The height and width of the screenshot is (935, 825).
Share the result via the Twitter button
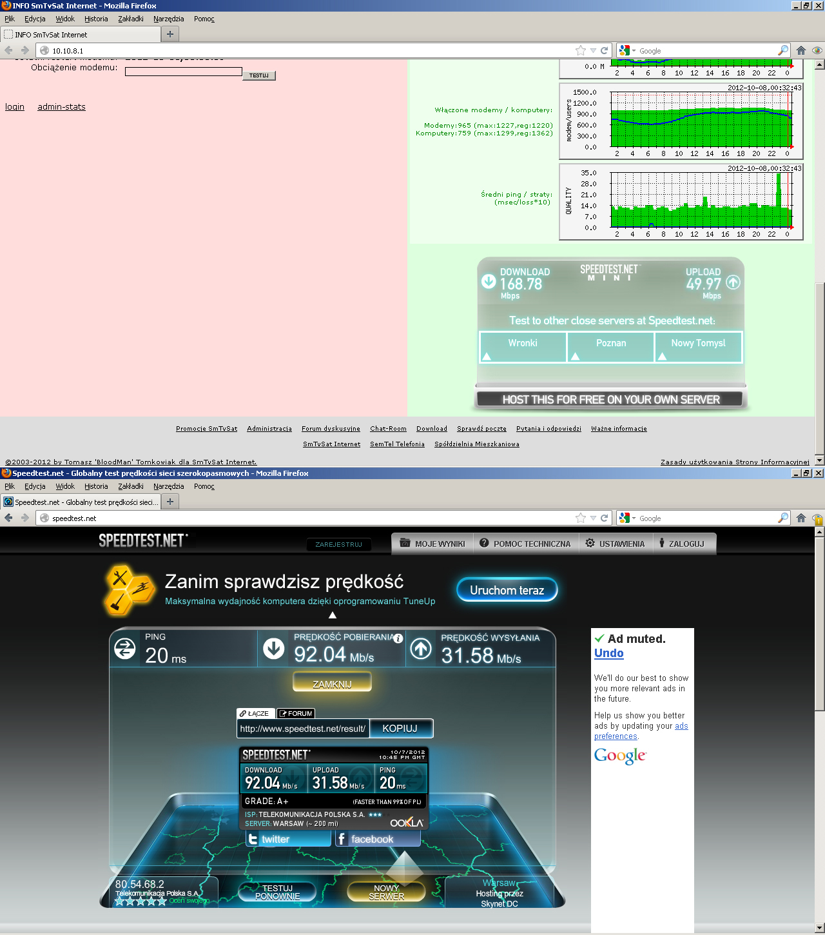tap(289, 839)
